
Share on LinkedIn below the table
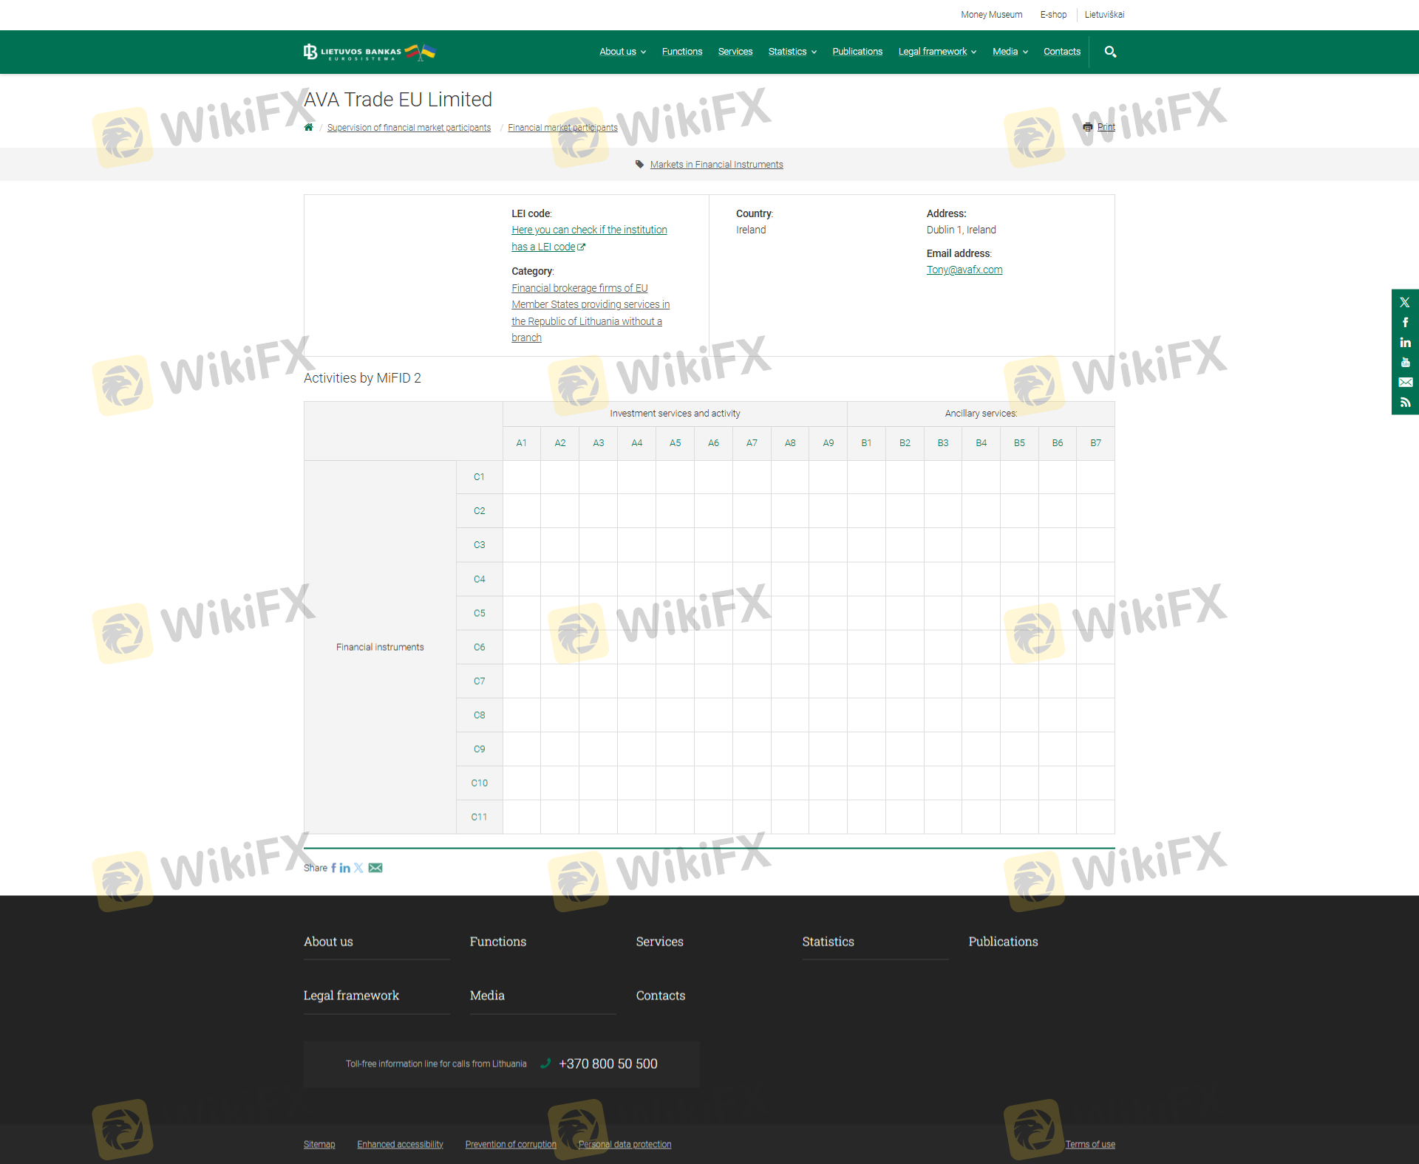pos(344,868)
